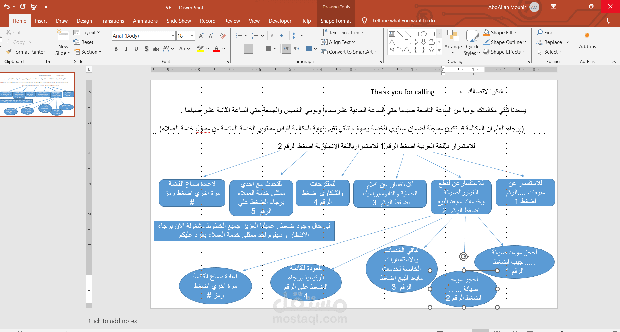
Task: Enable left text alignment
Action: (x=238, y=49)
